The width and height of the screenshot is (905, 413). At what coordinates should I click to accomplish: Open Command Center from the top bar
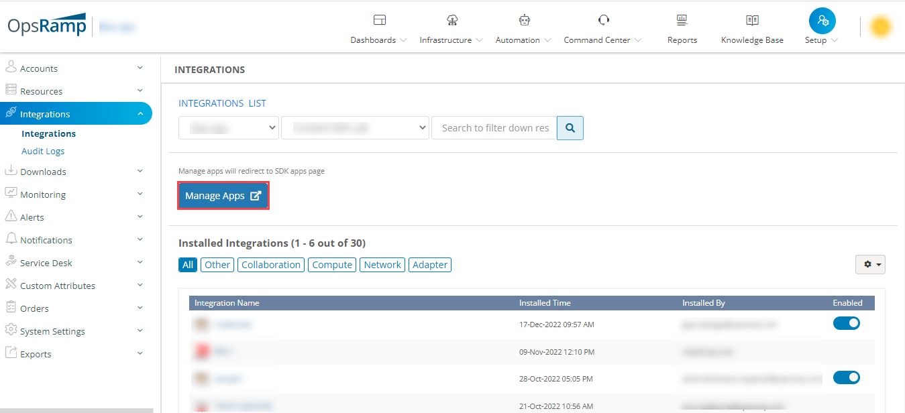pyautogui.click(x=597, y=27)
